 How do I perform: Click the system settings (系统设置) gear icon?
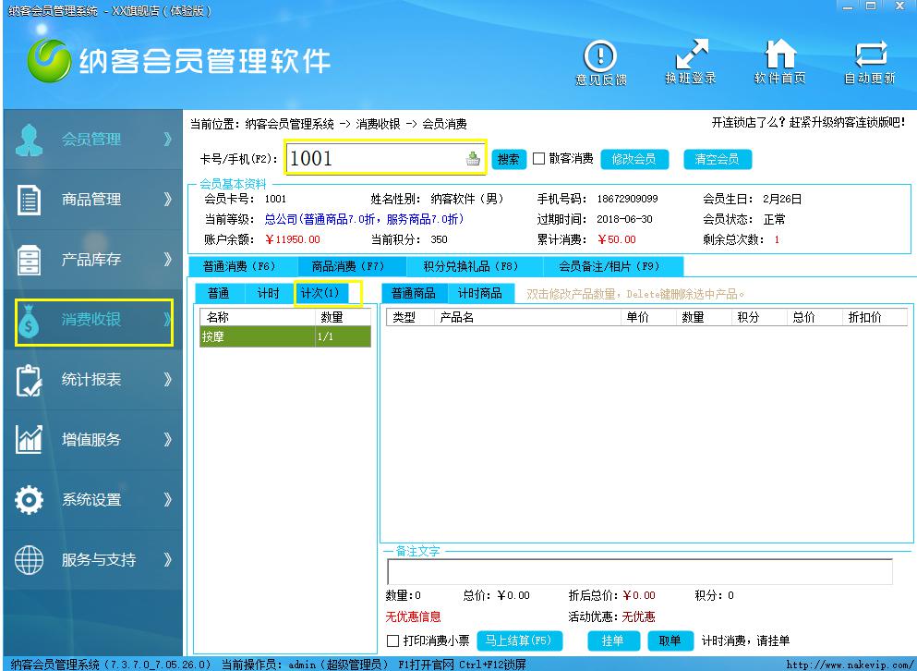click(30, 500)
